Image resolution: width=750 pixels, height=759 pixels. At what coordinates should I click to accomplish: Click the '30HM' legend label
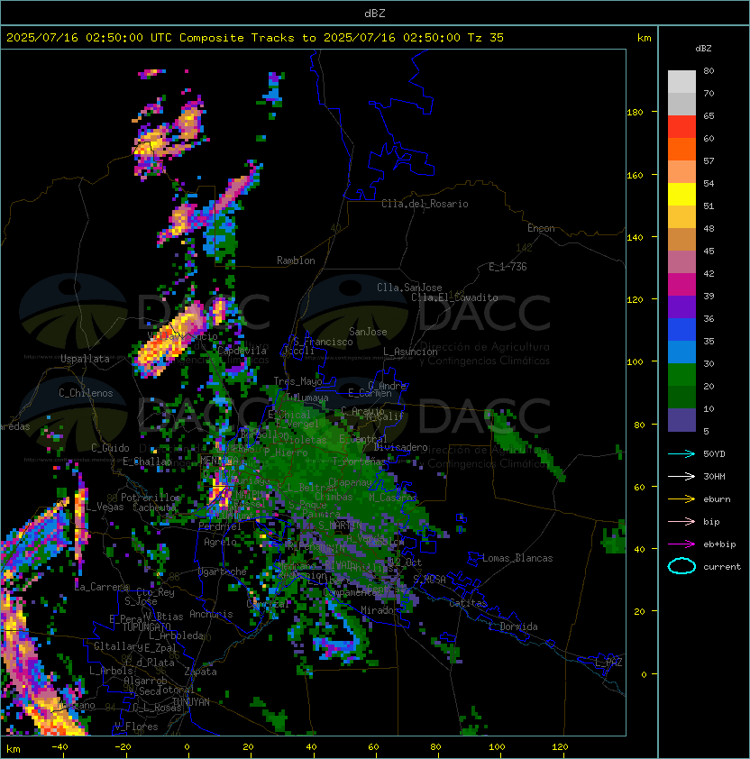714,477
